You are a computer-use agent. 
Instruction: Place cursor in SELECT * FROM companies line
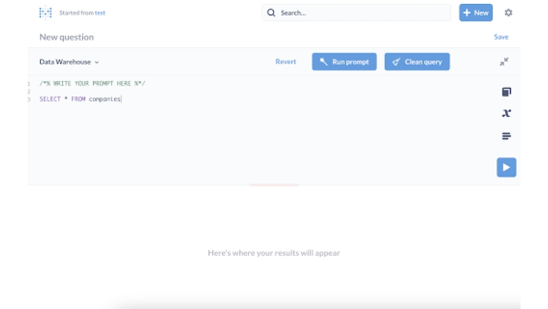pos(80,99)
